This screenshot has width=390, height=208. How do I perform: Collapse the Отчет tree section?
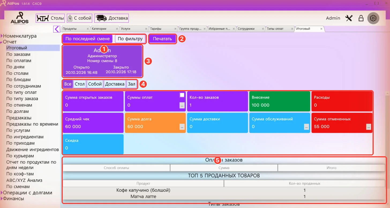2,42
